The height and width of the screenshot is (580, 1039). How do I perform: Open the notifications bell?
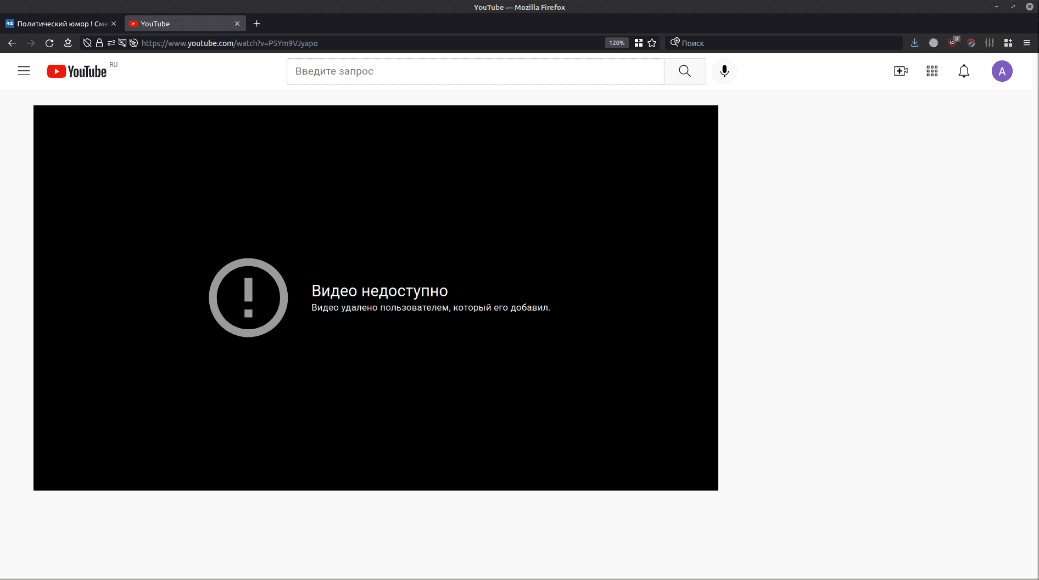(x=964, y=71)
